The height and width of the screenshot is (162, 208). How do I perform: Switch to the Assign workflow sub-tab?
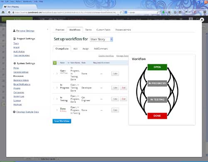coord(86,49)
